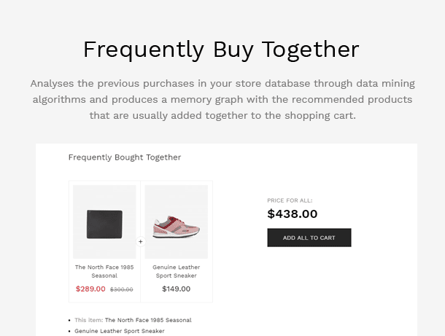Click the Frequently Buy Together main title
The image size is (445, 336).
(x=221, y=50)
